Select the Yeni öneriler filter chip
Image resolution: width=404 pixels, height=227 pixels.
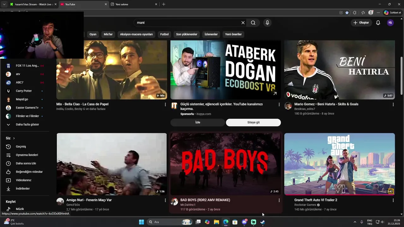click(233, 34)
